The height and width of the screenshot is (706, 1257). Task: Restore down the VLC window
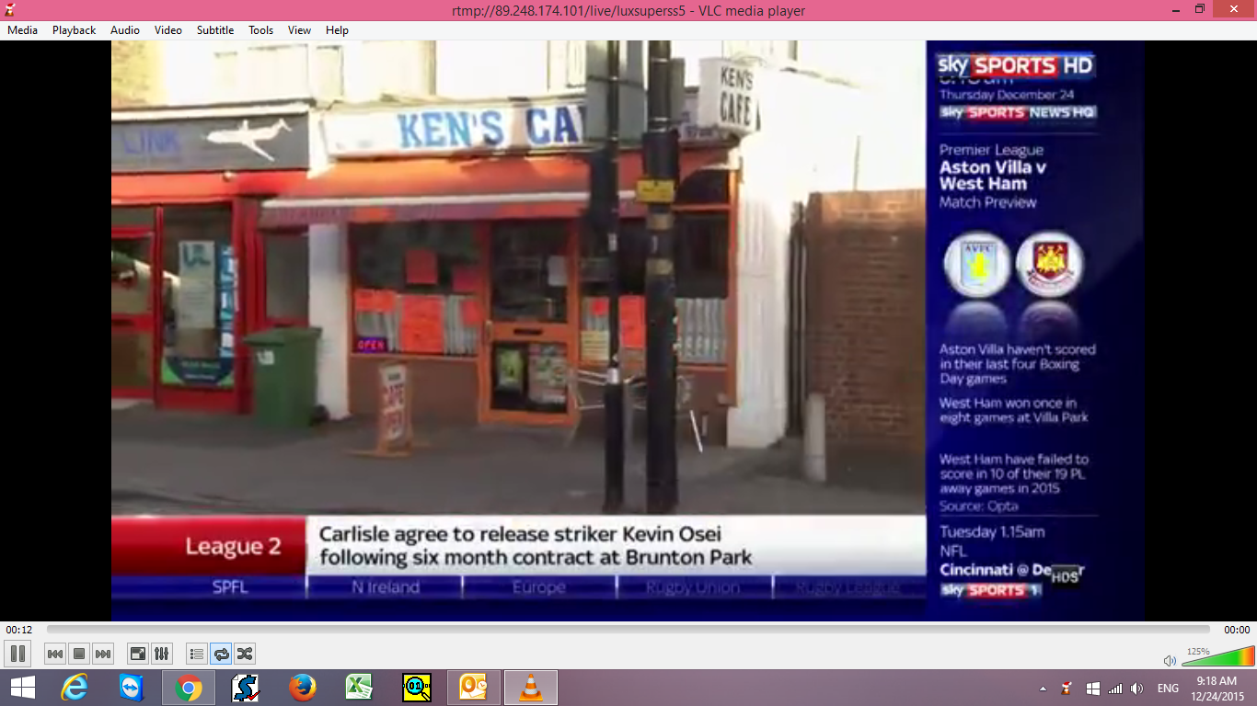(1200, 9)
